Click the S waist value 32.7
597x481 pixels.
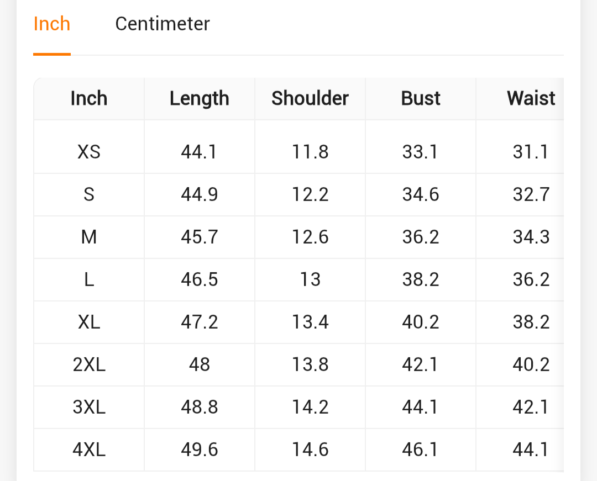(x=531, y=194)
